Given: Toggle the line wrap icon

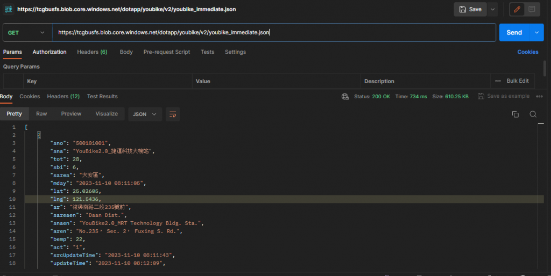Looking at the screenshot, I should [173, 114].
